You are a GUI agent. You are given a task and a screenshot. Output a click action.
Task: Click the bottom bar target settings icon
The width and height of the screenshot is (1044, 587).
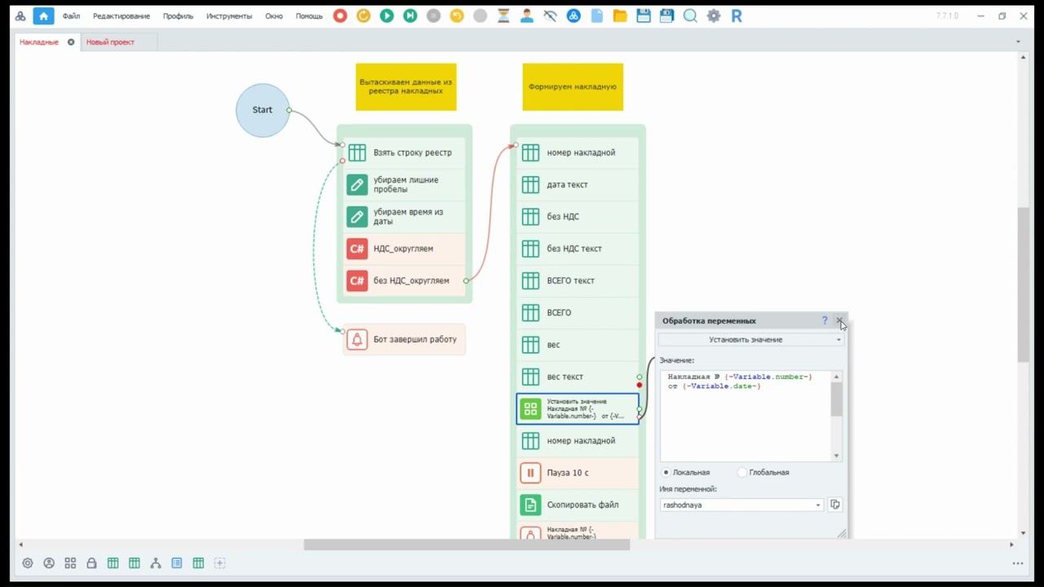[28, 563]
